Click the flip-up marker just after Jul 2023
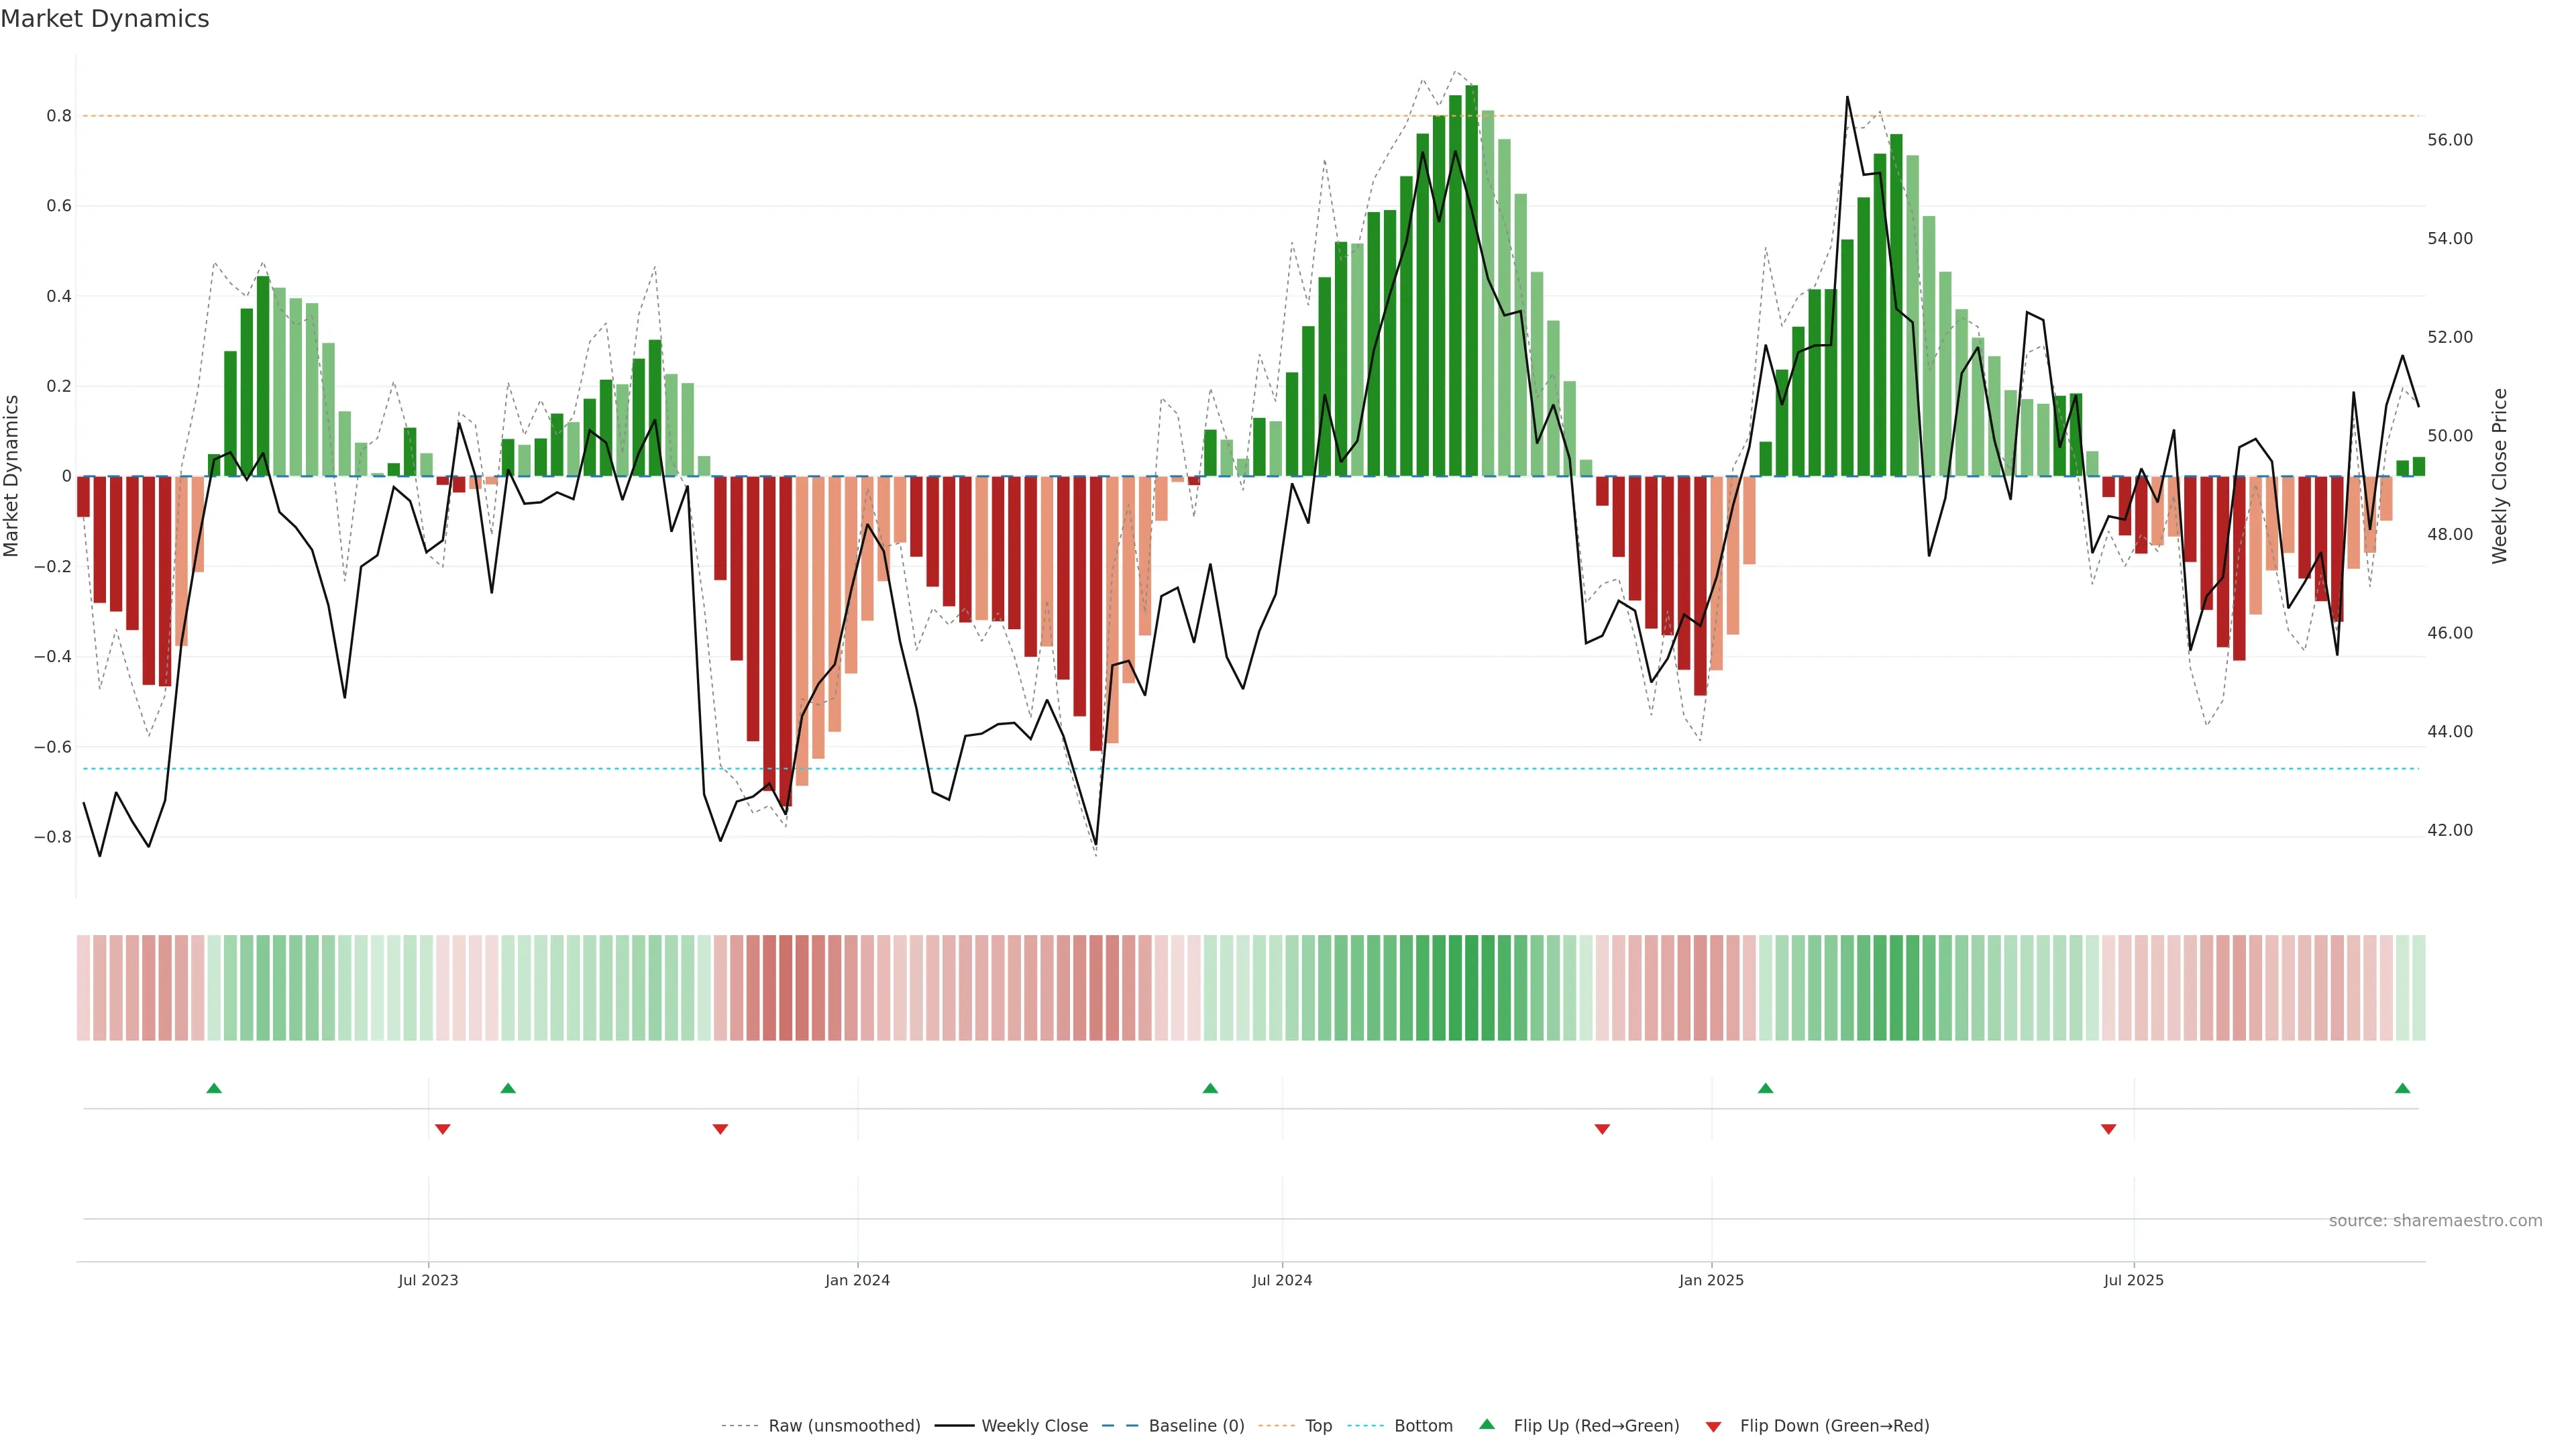Image resolution: width=2576 pixels, height=1449 pixels. [508, 1088]
